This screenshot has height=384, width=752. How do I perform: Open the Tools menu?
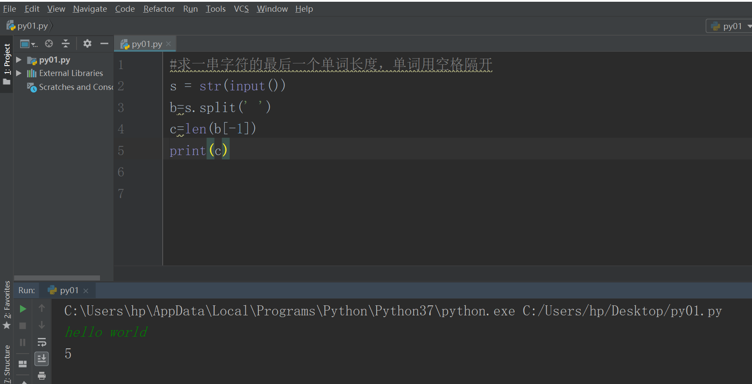(x=216, y=9)
